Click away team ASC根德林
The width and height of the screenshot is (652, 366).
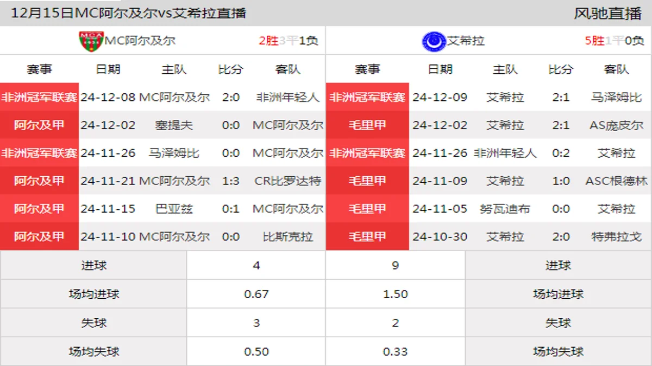pyautogui.click(x=617, y=181)
